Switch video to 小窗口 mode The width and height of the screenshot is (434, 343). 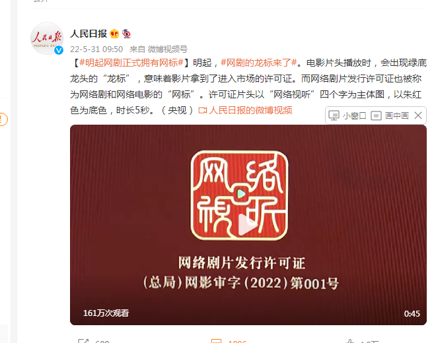pos(347,115)
